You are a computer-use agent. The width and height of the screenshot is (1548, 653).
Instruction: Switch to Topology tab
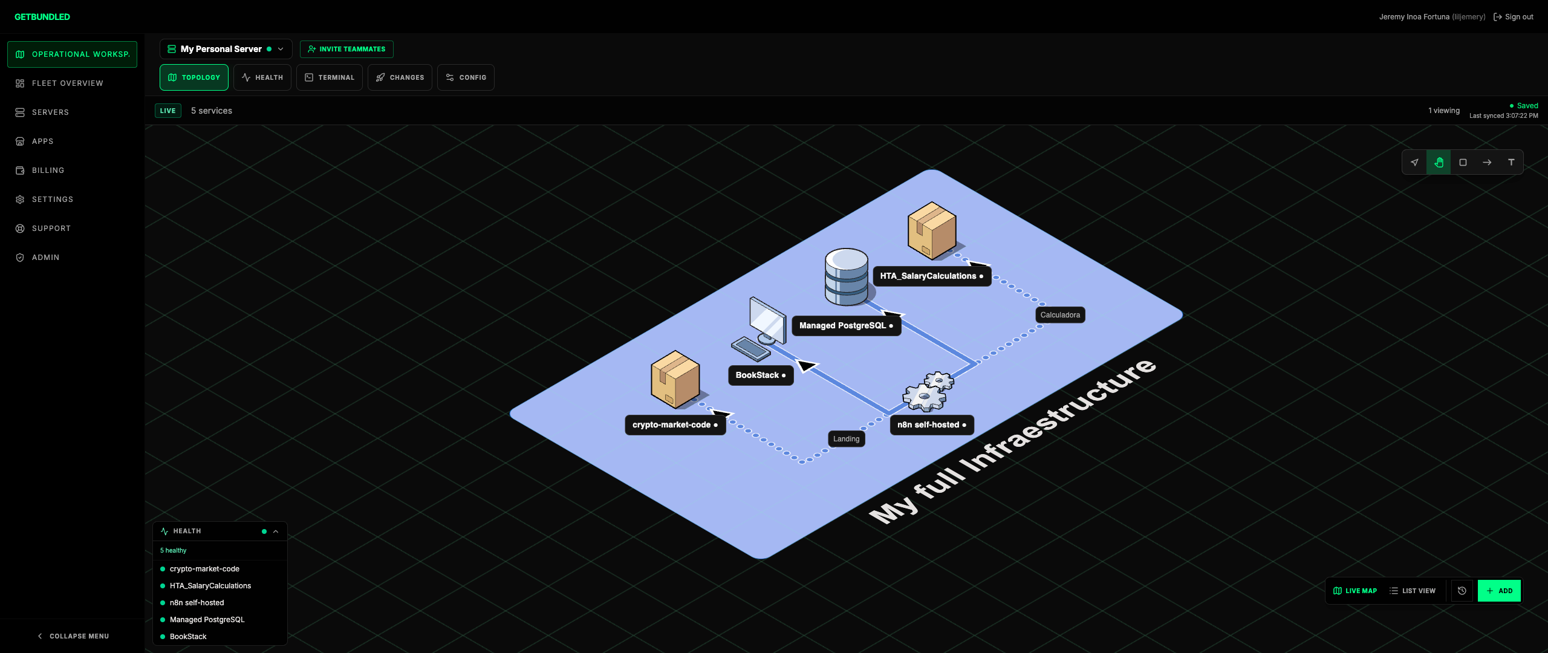[193, 77]
